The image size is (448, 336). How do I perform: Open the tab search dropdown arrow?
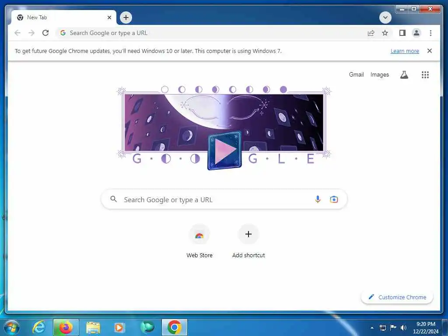[385, 17]
